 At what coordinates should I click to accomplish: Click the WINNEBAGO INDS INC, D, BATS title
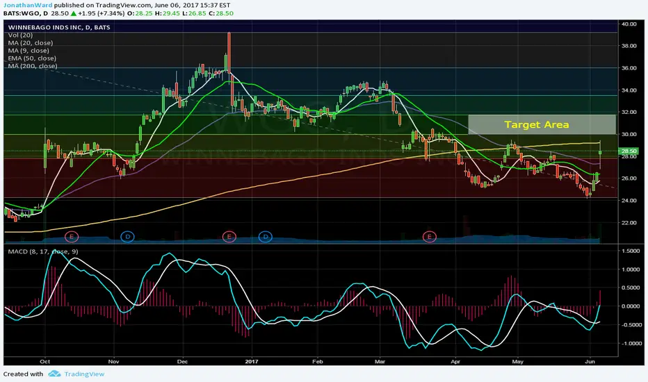(59, 27)
